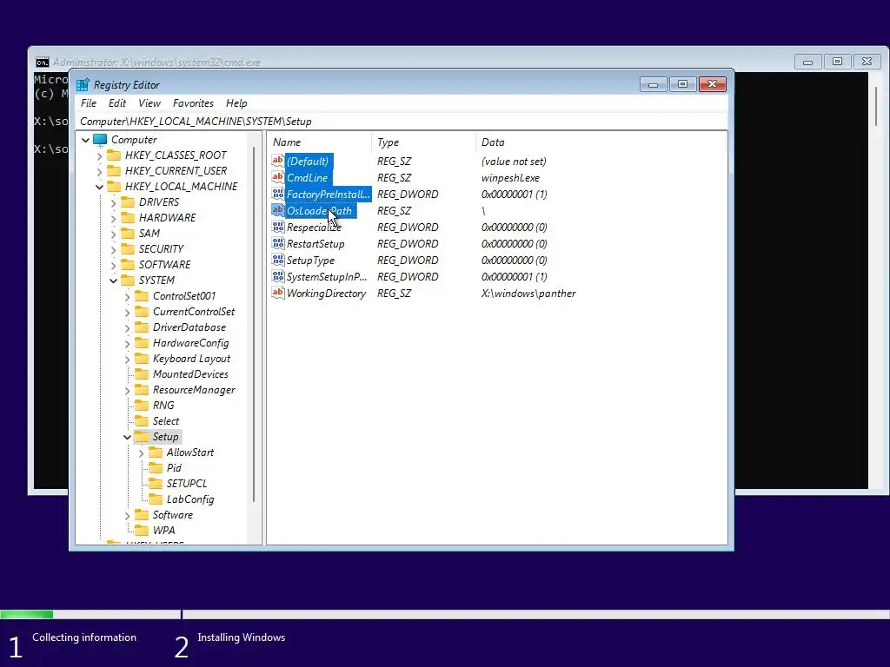Click the HKEY_CURRENT_USER folder icon

[114, 171]
